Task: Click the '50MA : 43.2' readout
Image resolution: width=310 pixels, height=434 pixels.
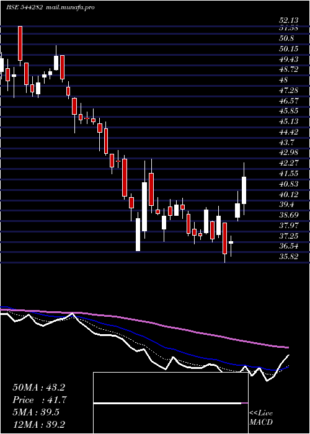Action: click(x=38, y=387)
